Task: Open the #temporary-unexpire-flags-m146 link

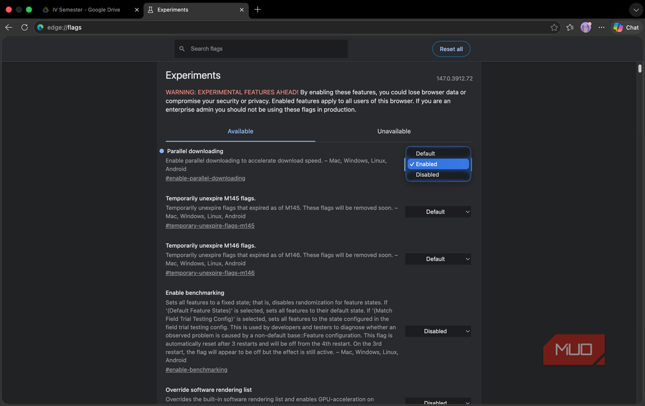Action: tap(210, 273)
